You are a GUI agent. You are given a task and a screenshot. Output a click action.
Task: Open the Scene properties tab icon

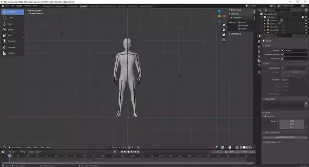tap(259, 60)
